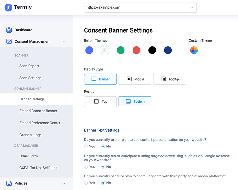Viewport: 238px width, 190px height.
Task: Open CCPA "Do Not Sell" Link item
Action: pyautogui.click(x=38, y=168)
